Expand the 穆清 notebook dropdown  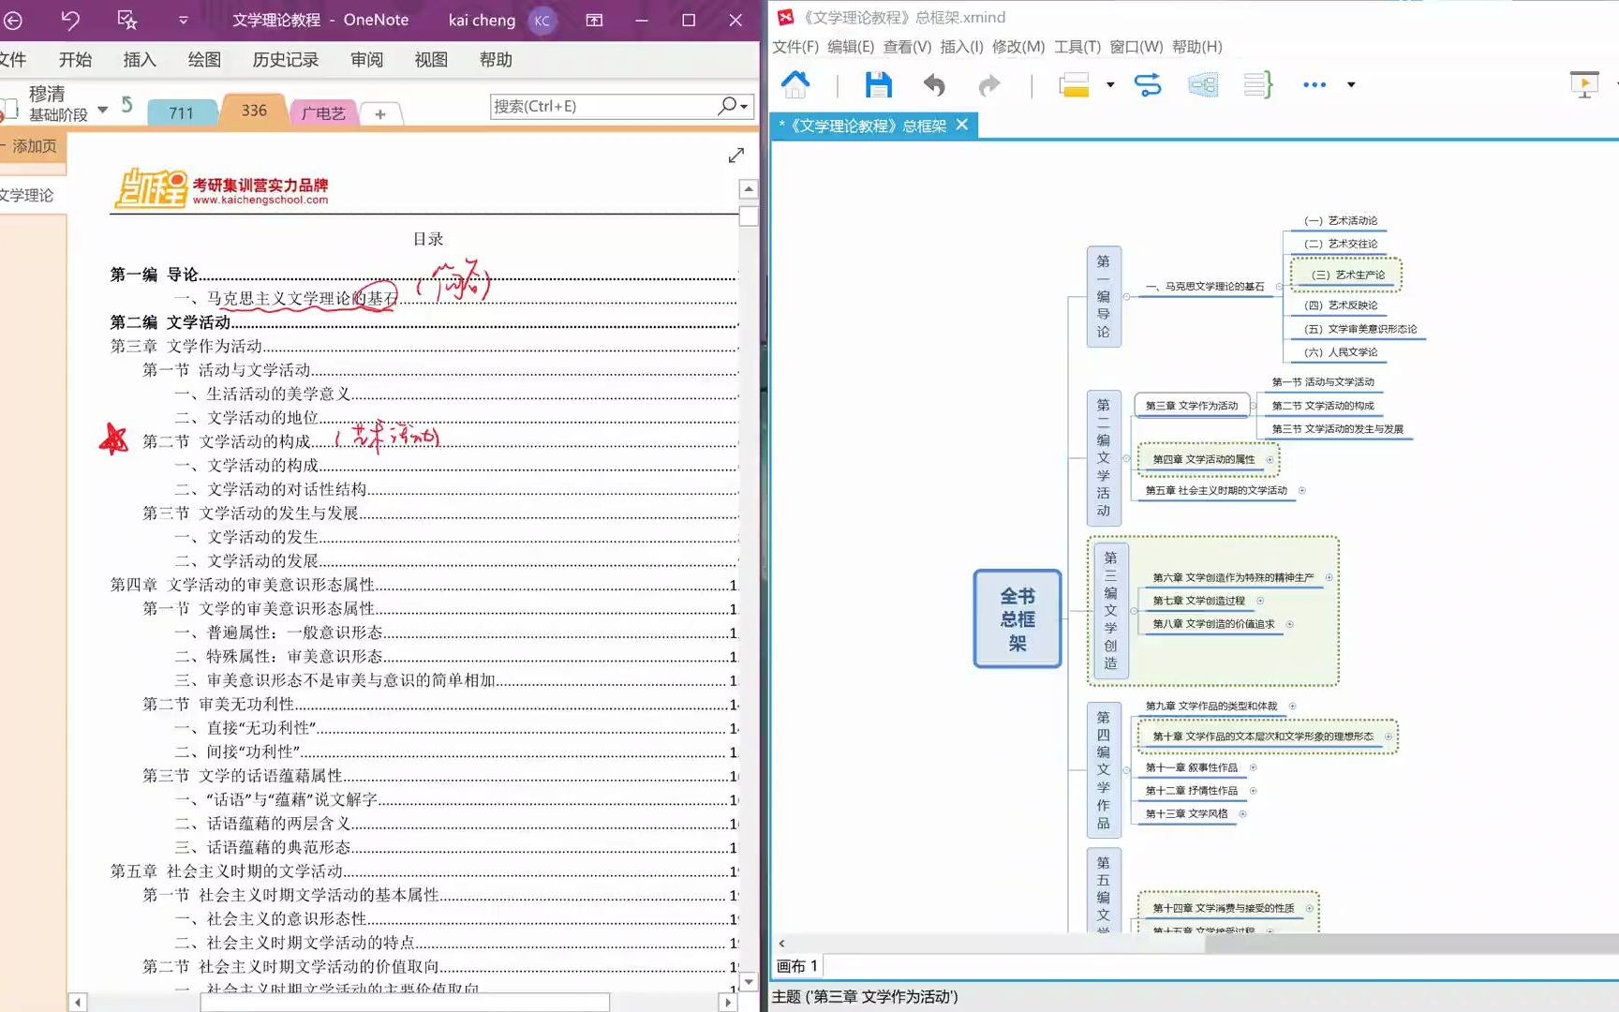click(x=102, y=109)
